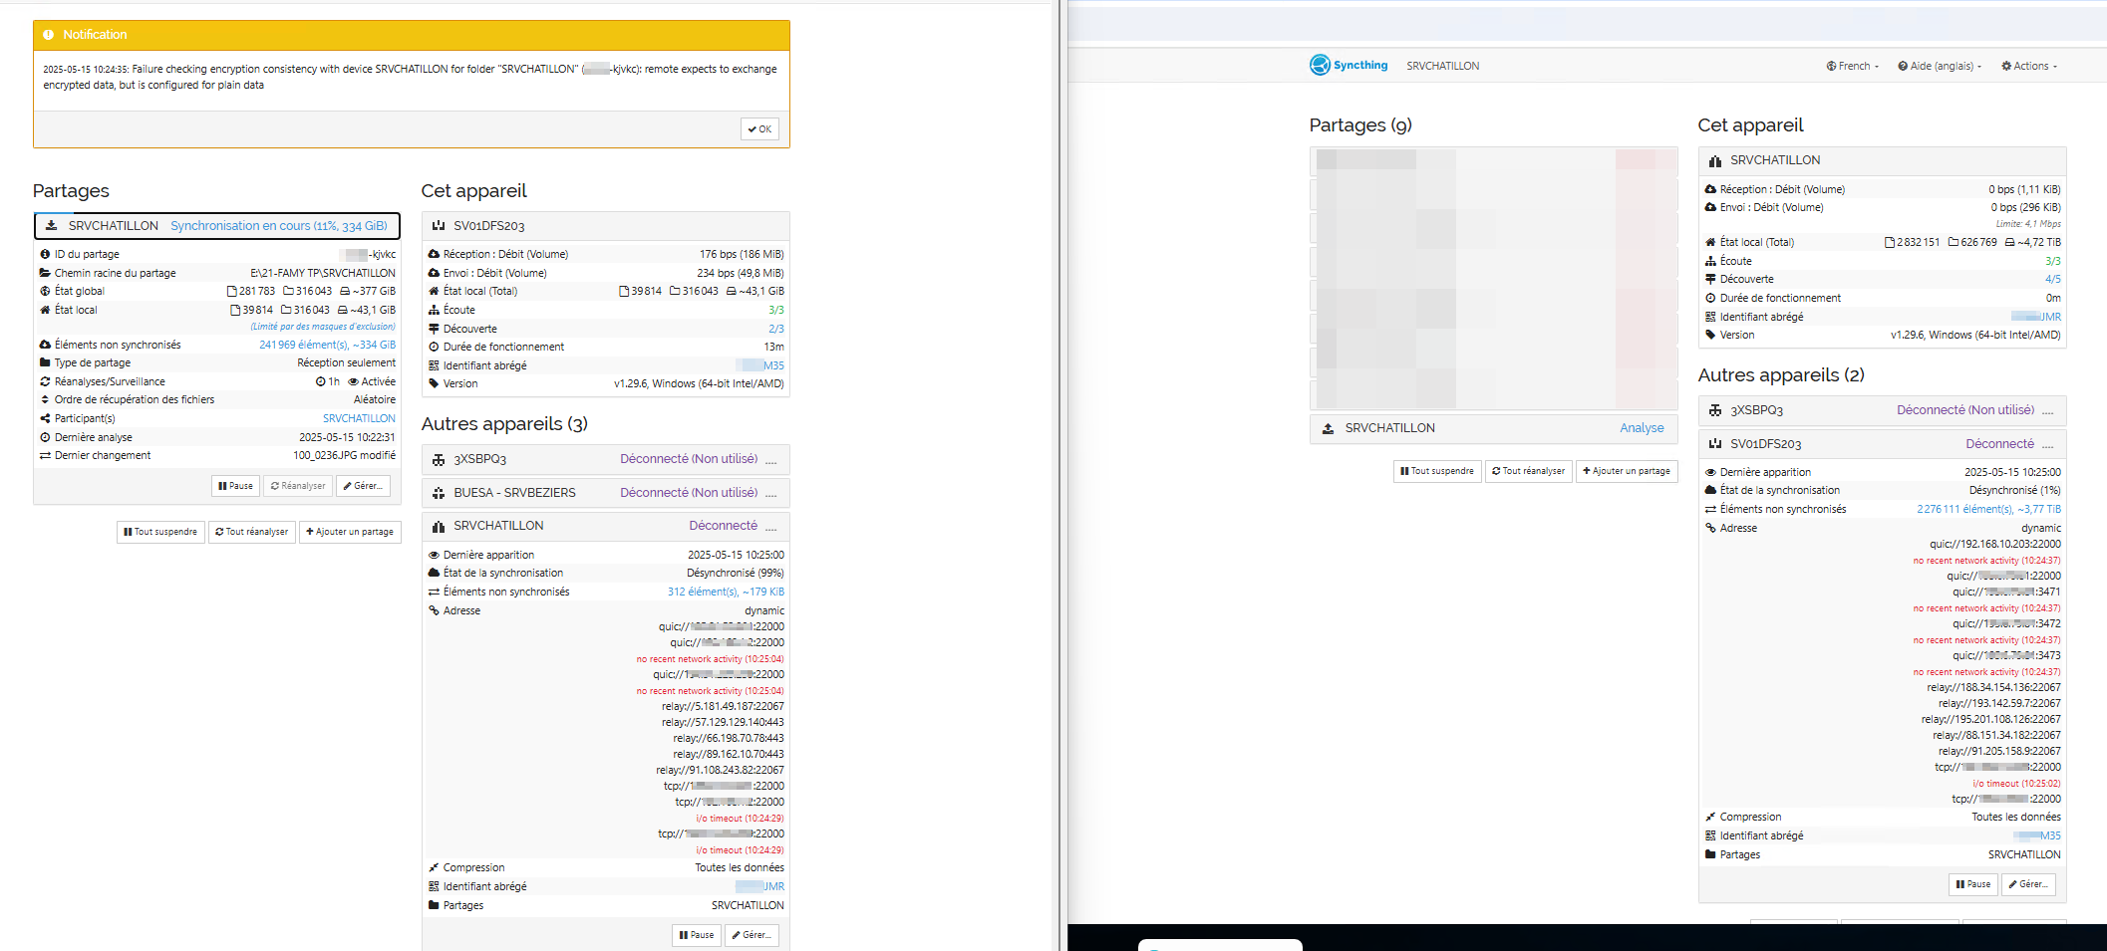Dismiss the notification with OK button
2107x951 pixels.
tap(759, 128)
